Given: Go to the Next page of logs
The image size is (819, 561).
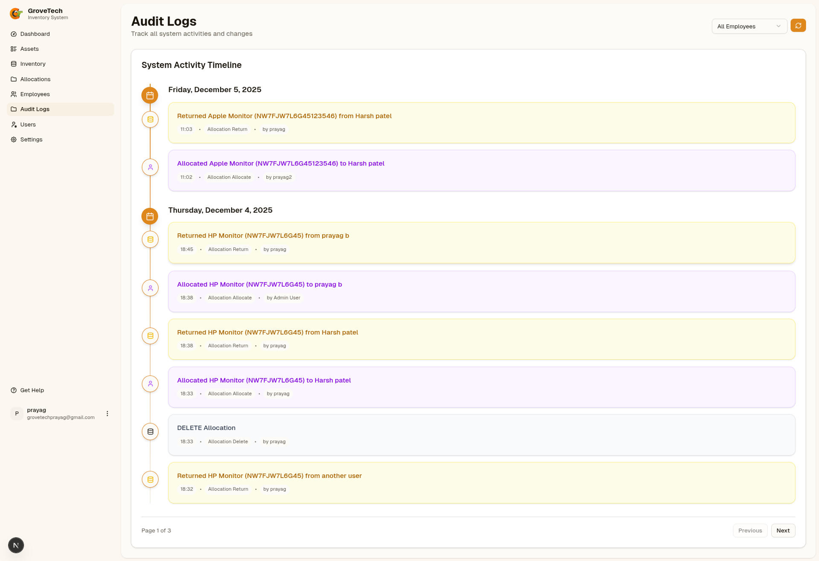Looking at the screenshot, I should (x=783, y=531).
